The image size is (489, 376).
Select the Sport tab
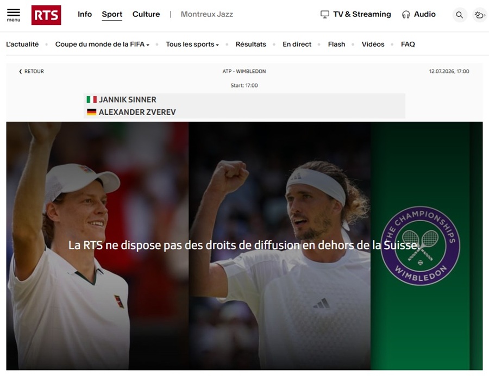pyautogui.click(x=112, y=14)
